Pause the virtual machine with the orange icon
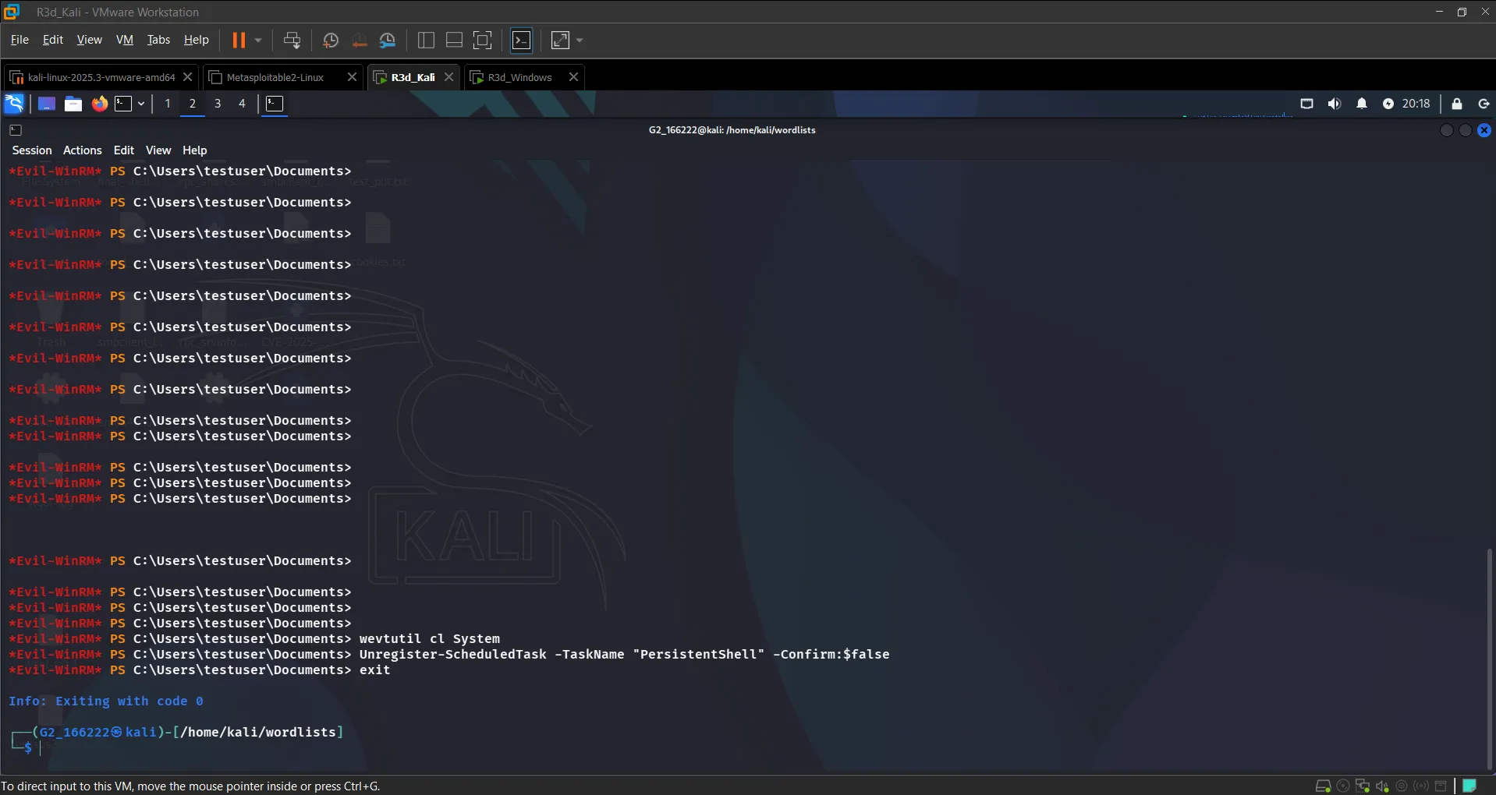Image resolution: width=1496 pixels, height=795 pixels. point(239,40)
